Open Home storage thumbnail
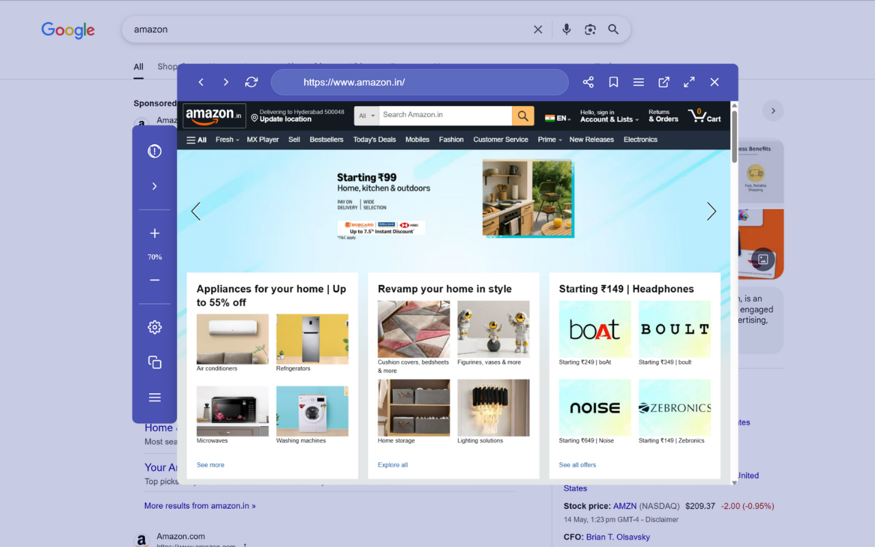Image resolution: width=875 pixels, height=547 pixels. (x=414, y=408)
